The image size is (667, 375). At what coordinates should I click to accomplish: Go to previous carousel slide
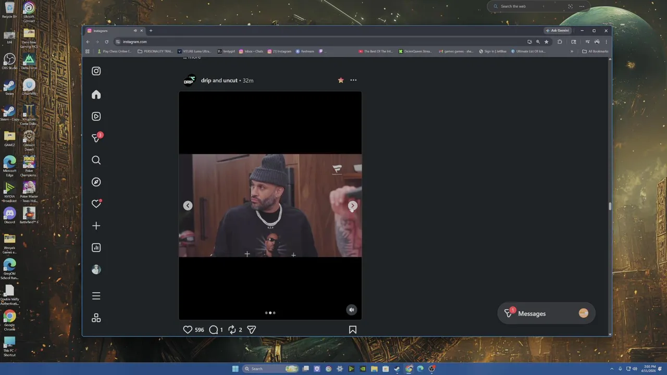(188, 206)
